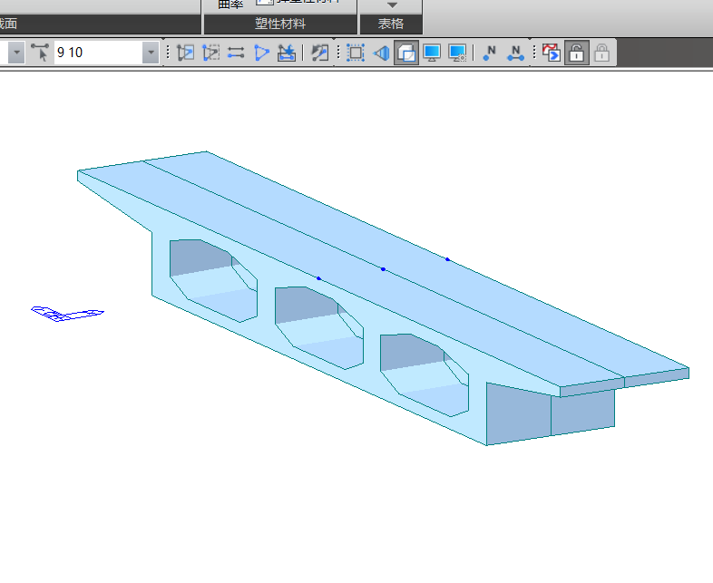
Task: Click the element number field showing 9 10
Action: [98, 53]
